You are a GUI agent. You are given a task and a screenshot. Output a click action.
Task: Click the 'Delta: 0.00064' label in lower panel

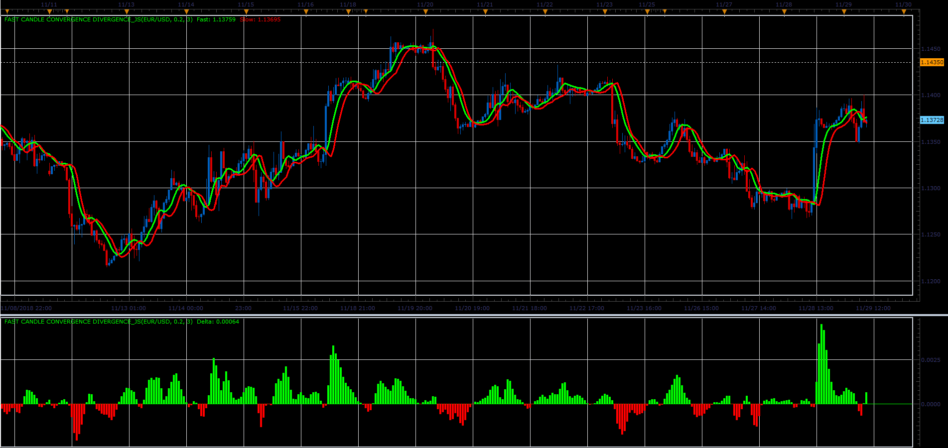[x=218, y=322]
